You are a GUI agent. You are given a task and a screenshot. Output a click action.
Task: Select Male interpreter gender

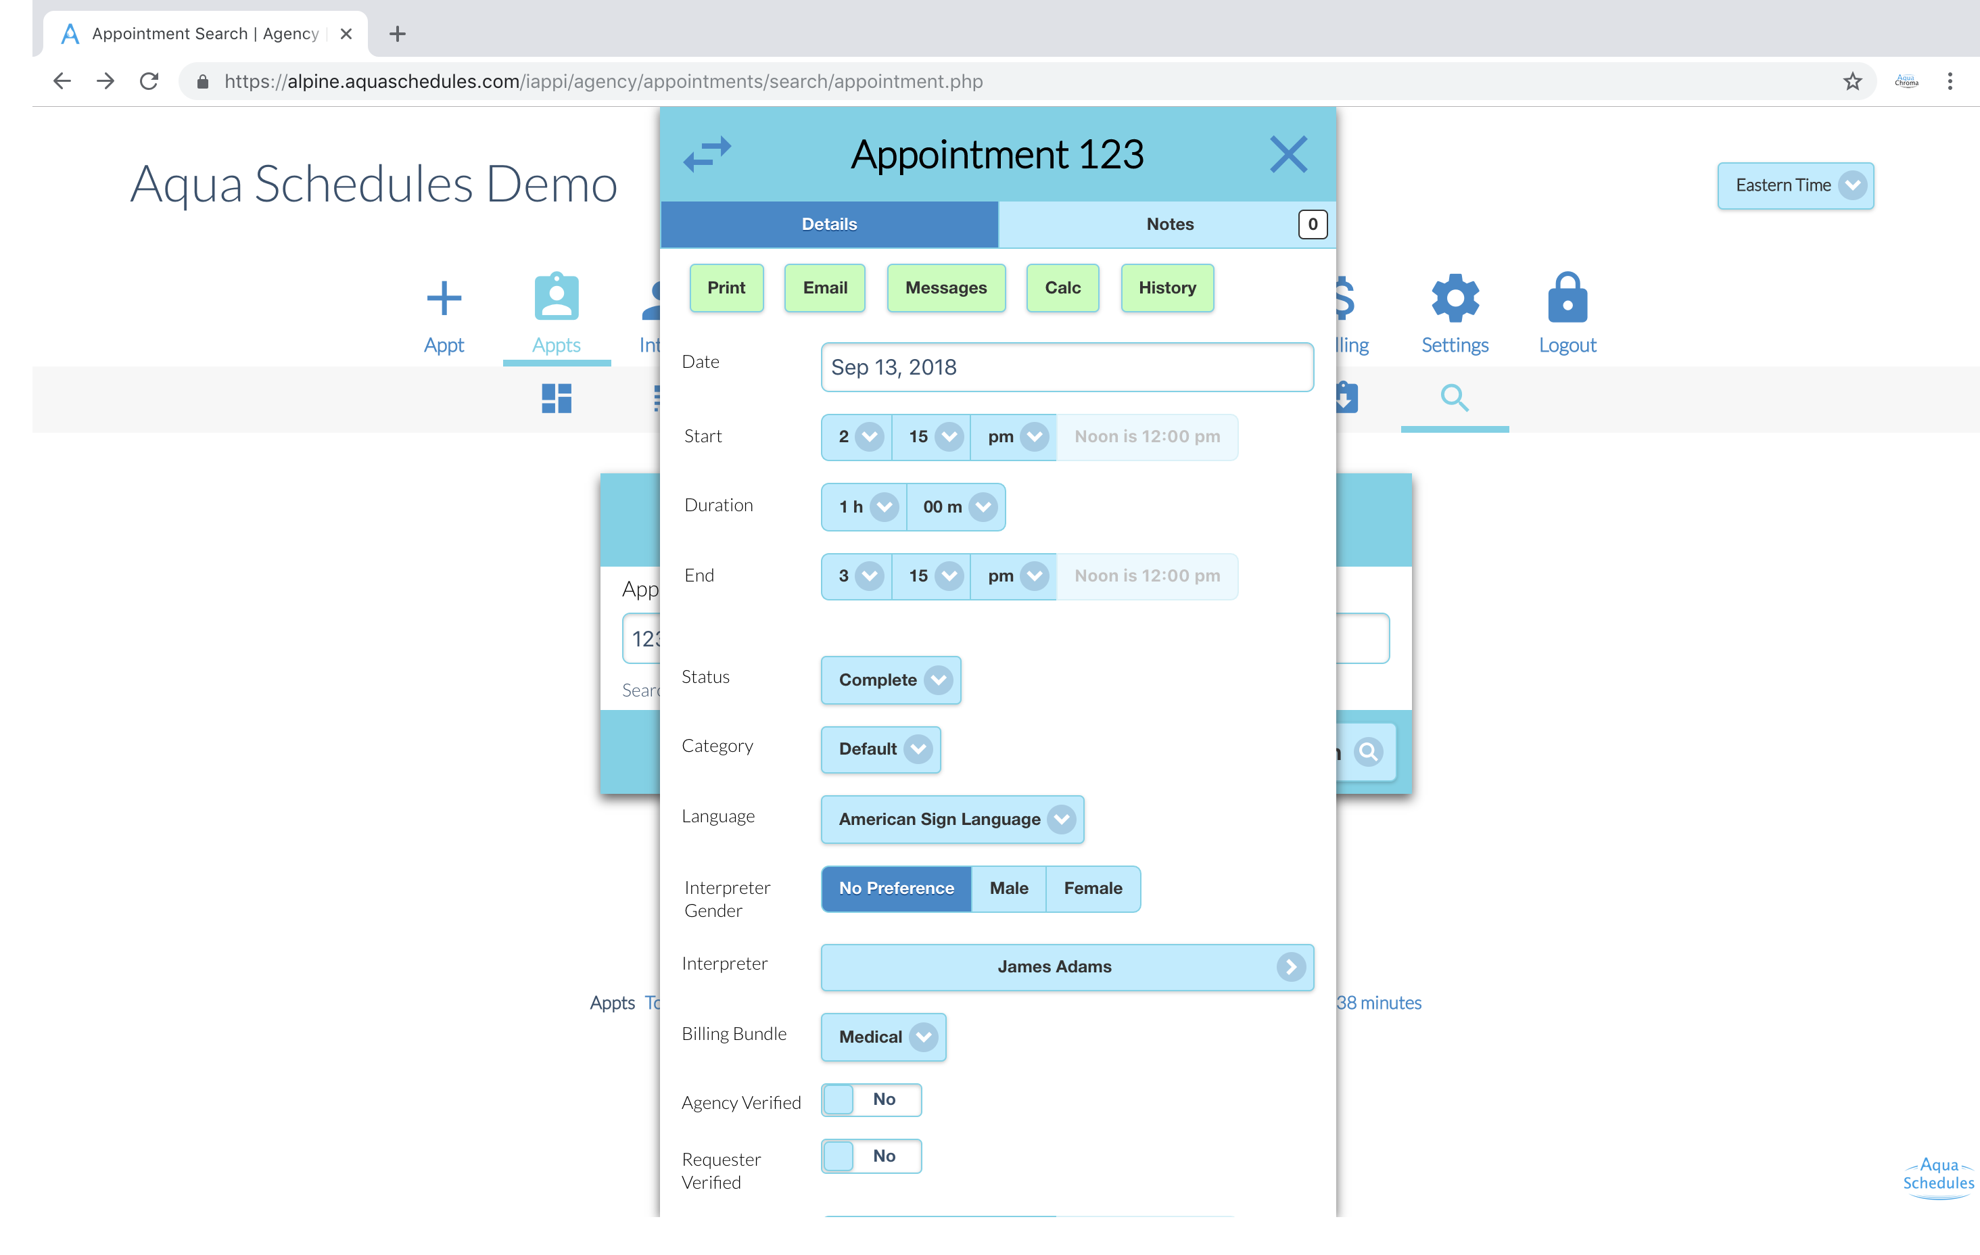1009,889
